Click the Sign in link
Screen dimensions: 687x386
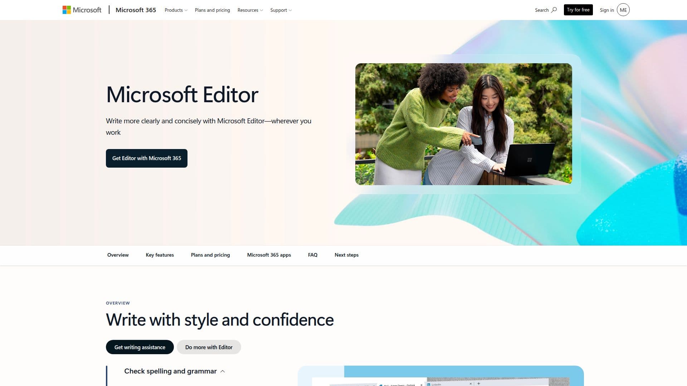[x=607, y=10]
